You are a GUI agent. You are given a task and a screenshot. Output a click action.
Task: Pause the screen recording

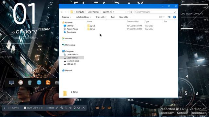coord(9,108)
